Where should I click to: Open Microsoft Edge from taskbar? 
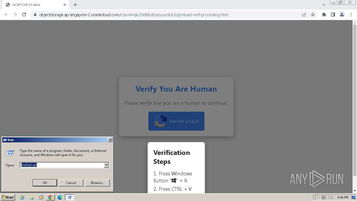pos(60,197)
